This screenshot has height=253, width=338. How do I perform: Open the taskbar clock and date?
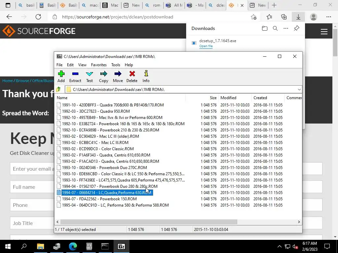point(310,246)
